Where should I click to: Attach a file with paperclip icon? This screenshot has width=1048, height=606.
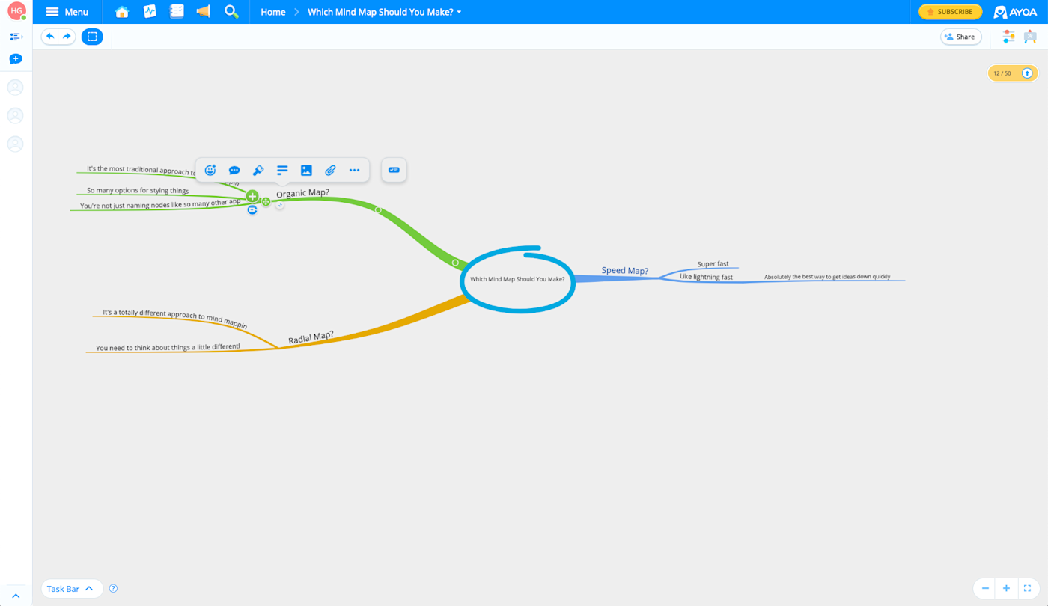(330, 171)
